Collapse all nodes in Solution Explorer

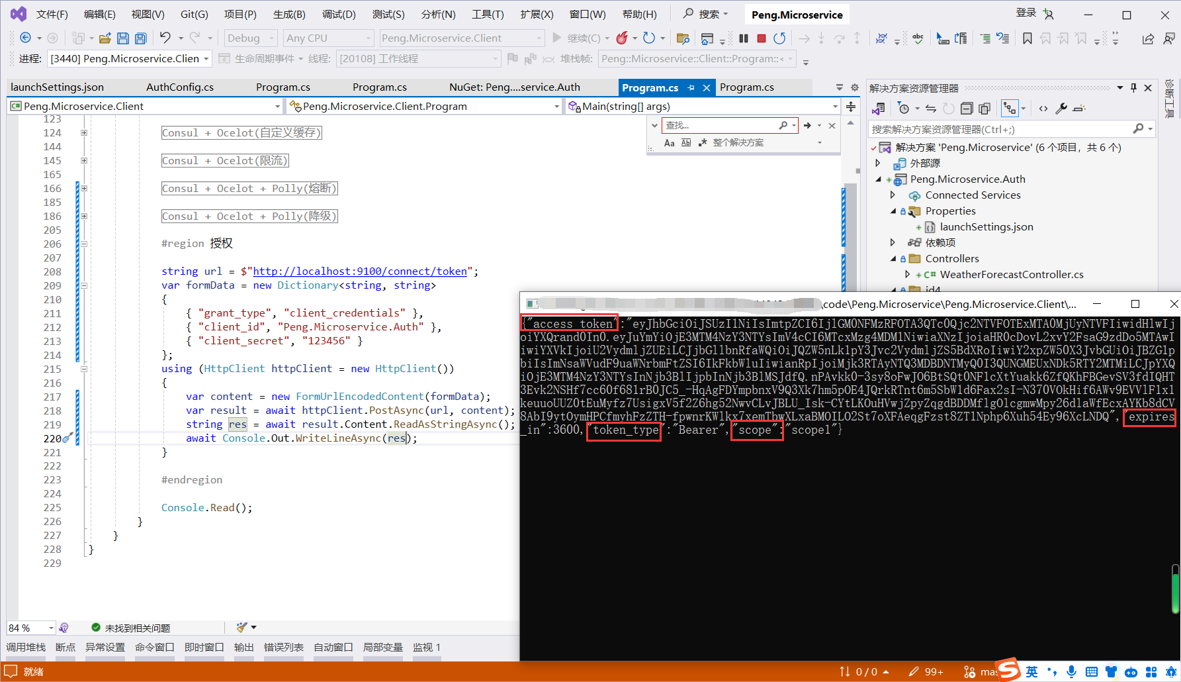pyautogui.click(x=967, y=108)
